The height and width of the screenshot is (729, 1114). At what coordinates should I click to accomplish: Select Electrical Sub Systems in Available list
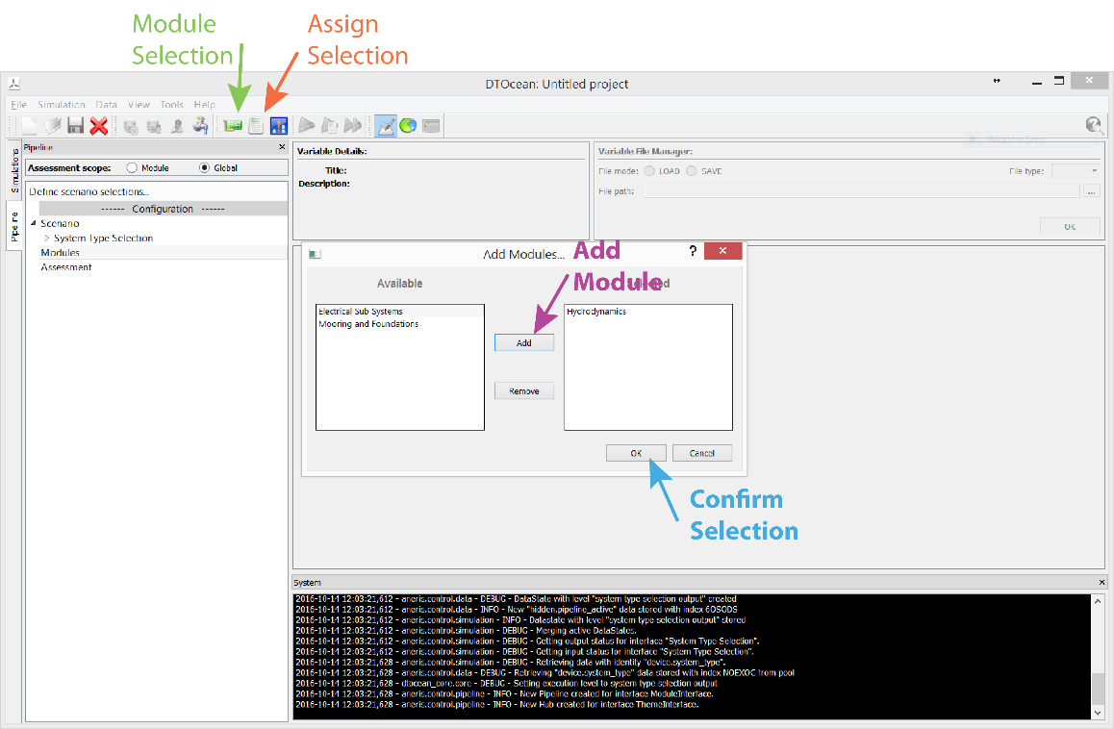click(361, 312)
